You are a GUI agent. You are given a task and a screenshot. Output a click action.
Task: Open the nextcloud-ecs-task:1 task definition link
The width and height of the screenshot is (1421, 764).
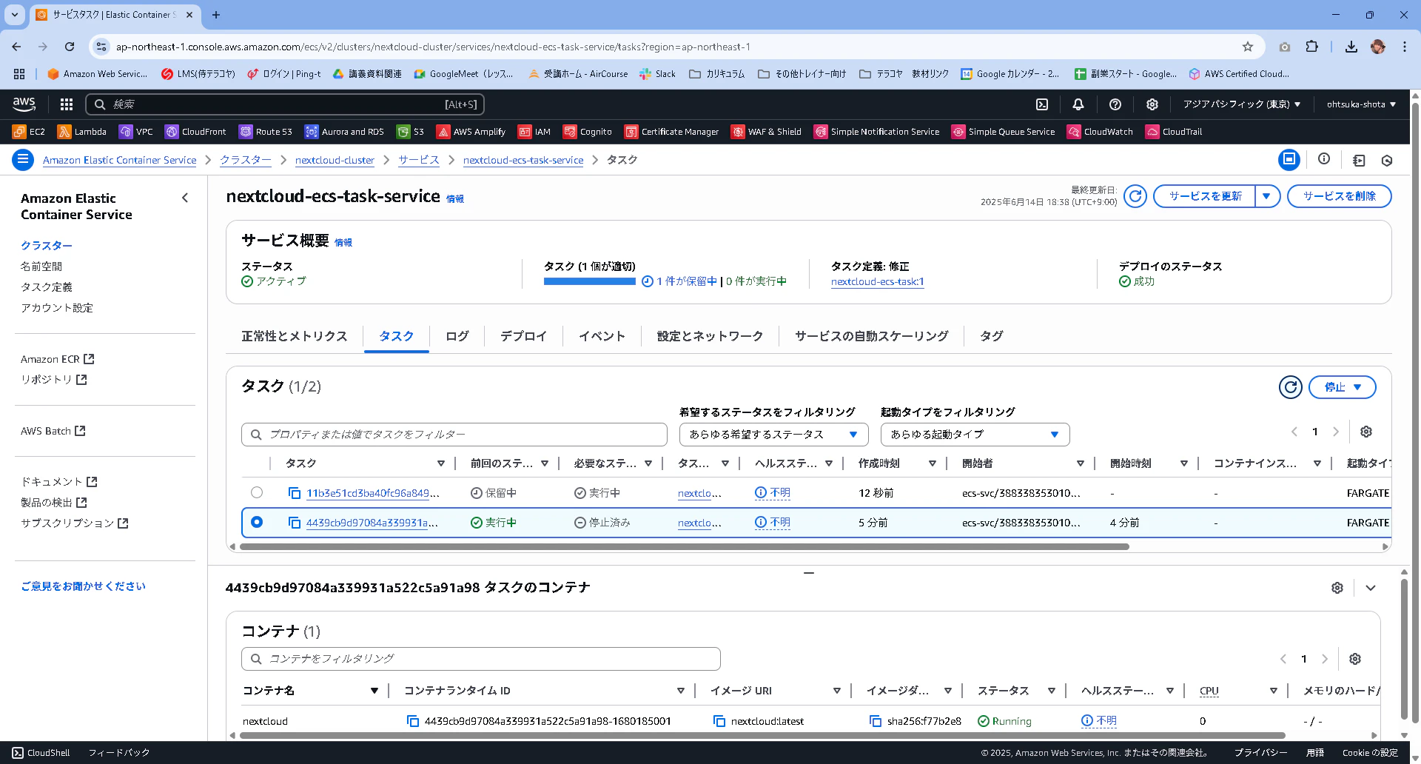(878, 281)
